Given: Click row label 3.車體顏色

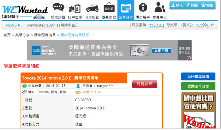Looking at the screenshot, I should [31, 116].
